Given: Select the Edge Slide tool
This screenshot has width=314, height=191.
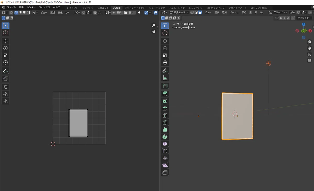Looking at the screenshot, I should click(x=165, y=151).
